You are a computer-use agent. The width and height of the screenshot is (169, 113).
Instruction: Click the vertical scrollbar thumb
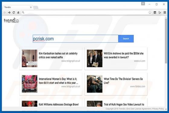tap(166, 41)
